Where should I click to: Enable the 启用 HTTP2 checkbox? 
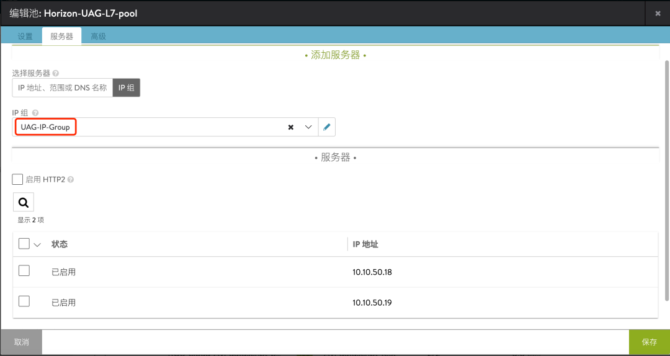[17, 179]
